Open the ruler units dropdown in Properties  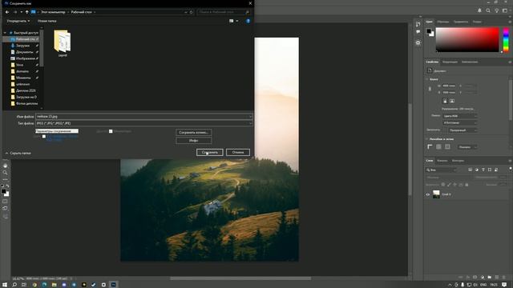[467, 147]
